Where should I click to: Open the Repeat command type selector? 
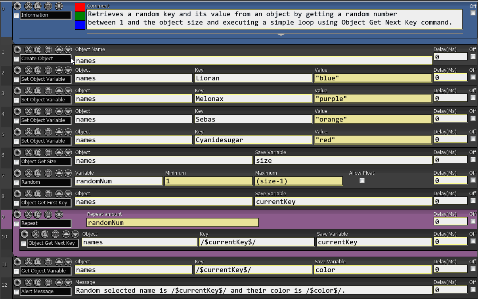click(45, 223)
